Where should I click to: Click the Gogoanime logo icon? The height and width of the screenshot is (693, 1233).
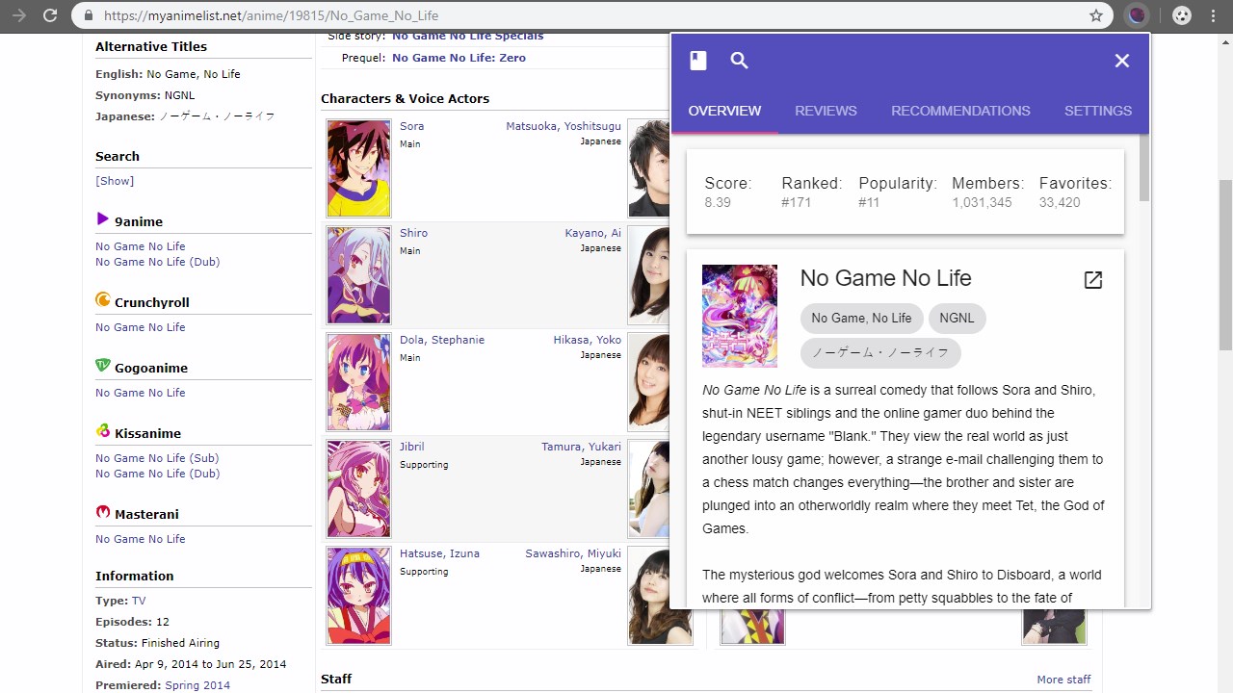(x=103, y=366)
